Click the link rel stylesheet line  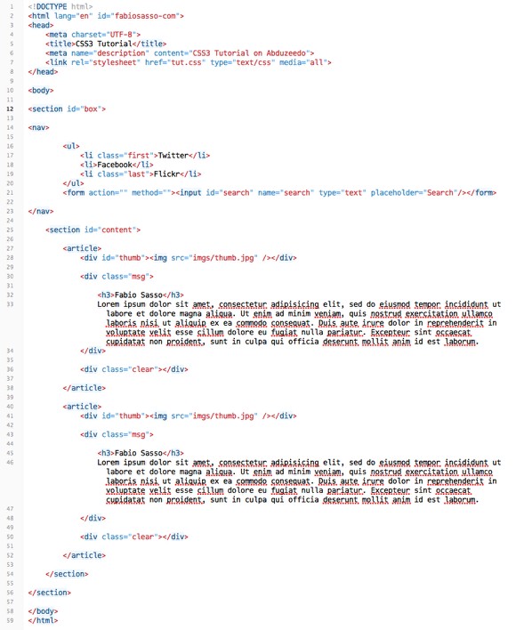(x=189, y=62)
